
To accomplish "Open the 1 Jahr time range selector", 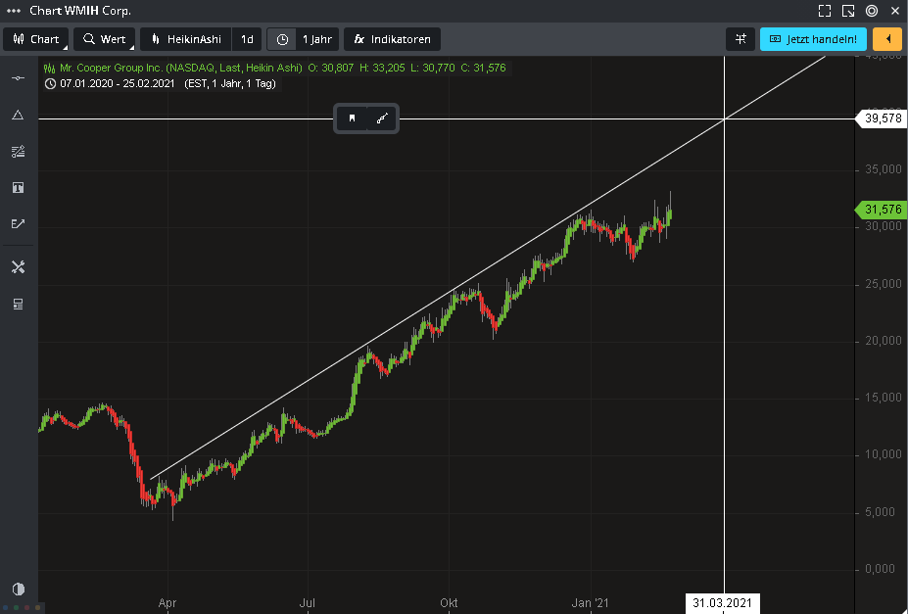I will coord(316,39).
